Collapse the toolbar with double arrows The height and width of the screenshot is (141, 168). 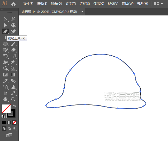[3, 9]
